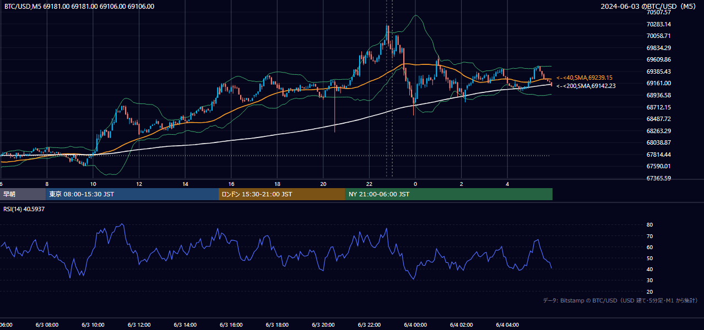Screen dimensions: 704x330
Task: Click the 6/4 00:00 bottom time label
Action: [415, 325]
